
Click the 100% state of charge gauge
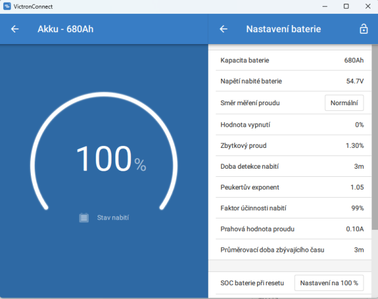111,161
